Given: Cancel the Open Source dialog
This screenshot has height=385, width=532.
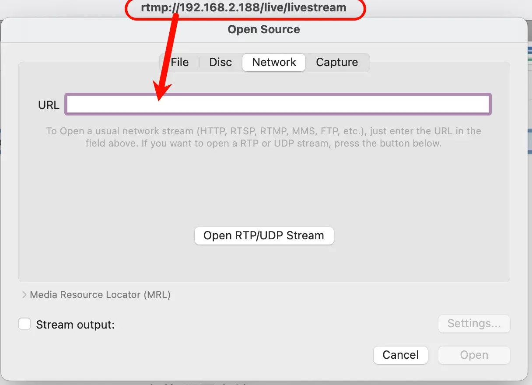Looking at the screenshot, I should pyautogui.click(x=400, y=355).
